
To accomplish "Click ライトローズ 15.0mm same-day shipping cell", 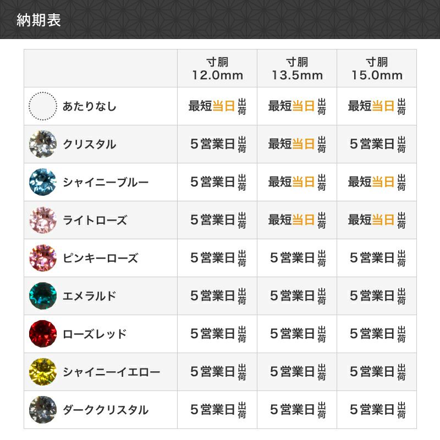I will tap(377, 220).
